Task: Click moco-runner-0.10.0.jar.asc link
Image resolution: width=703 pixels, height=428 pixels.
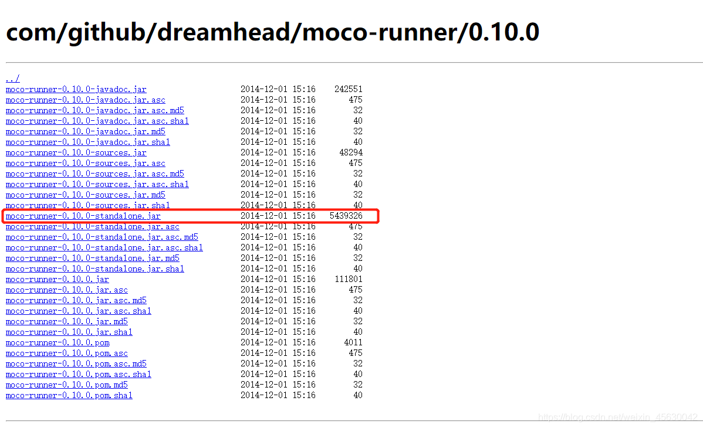Action: (x=67, y=290)
